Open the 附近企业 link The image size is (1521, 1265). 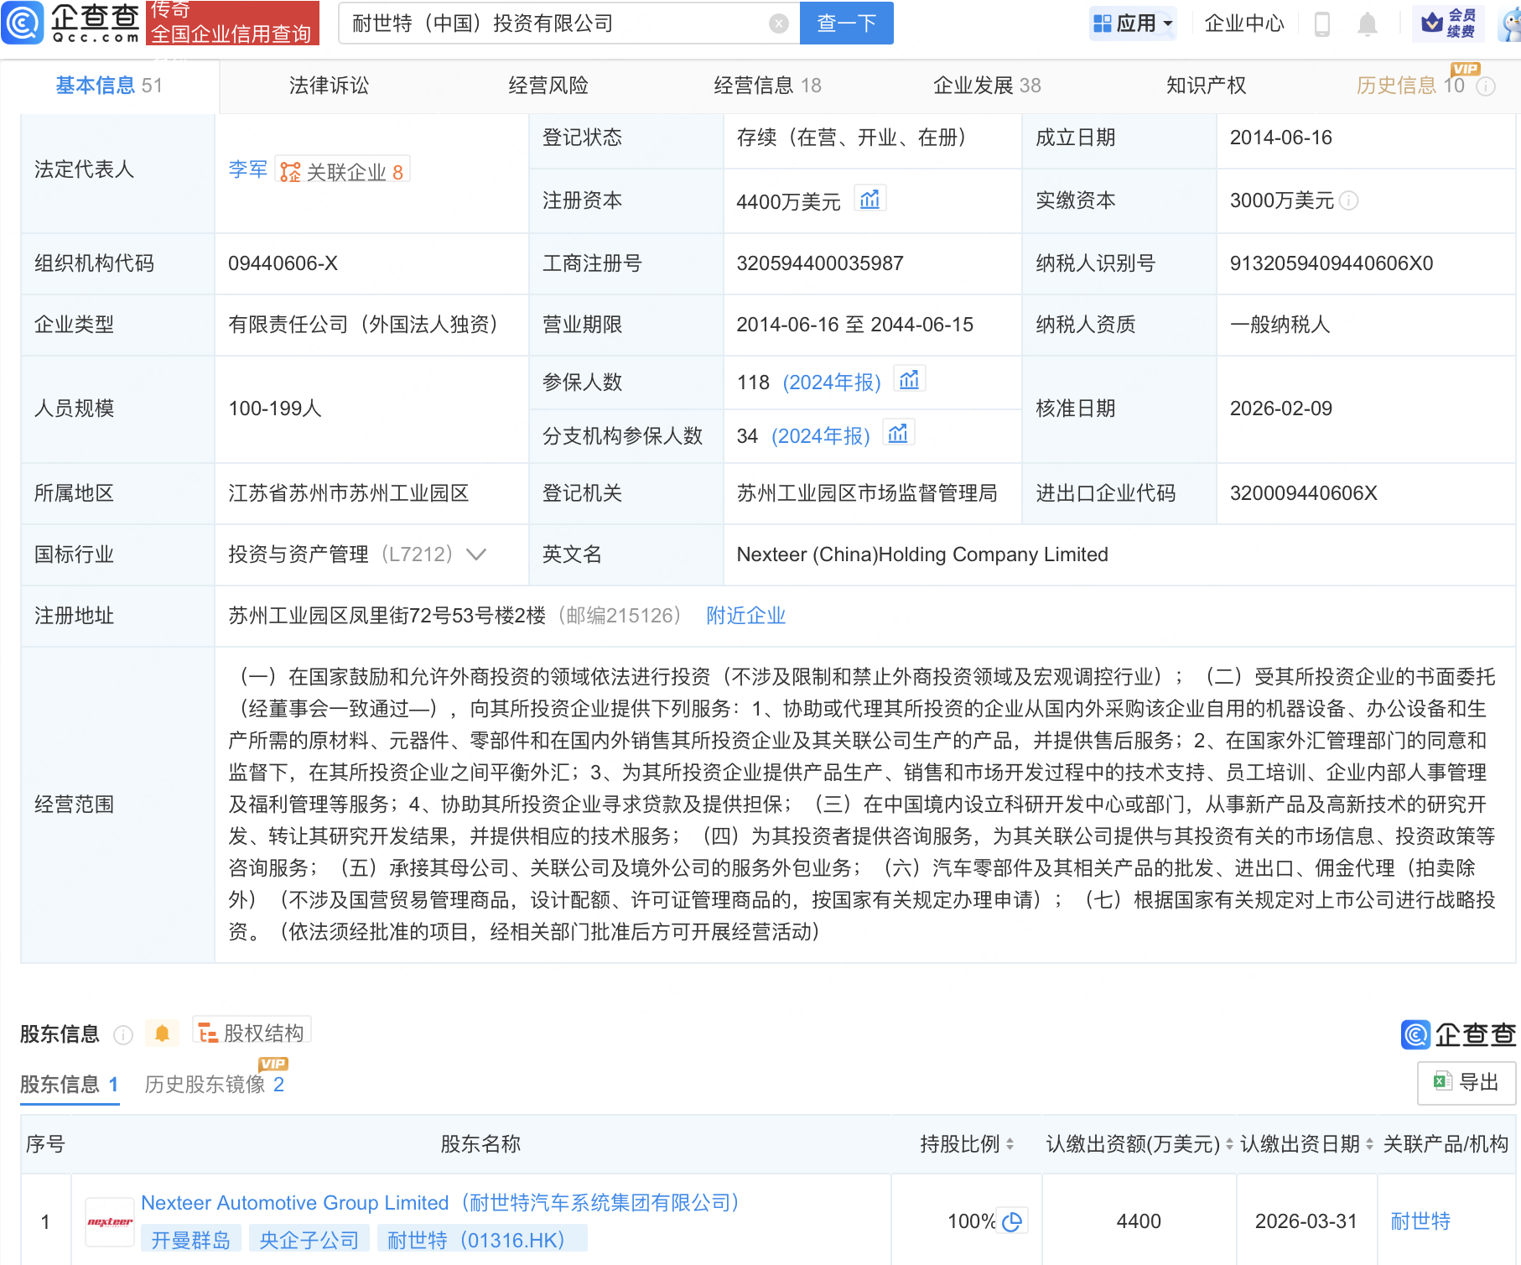coord(745,616)
